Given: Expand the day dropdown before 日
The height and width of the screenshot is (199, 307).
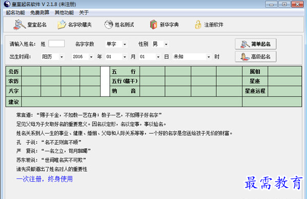Looking at the screenshot, I should coord(158,57).
